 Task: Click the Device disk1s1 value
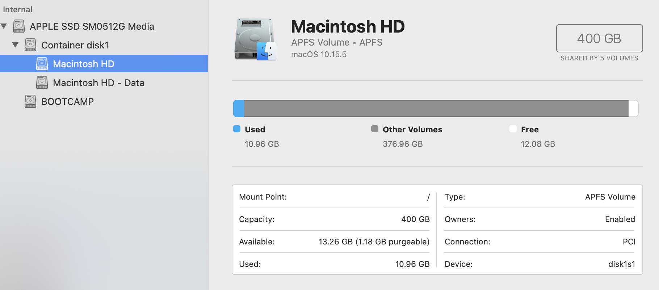point(621,264)
